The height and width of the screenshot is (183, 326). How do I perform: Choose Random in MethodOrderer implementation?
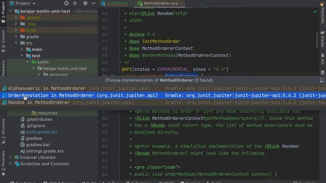click(x=163, y=103)
